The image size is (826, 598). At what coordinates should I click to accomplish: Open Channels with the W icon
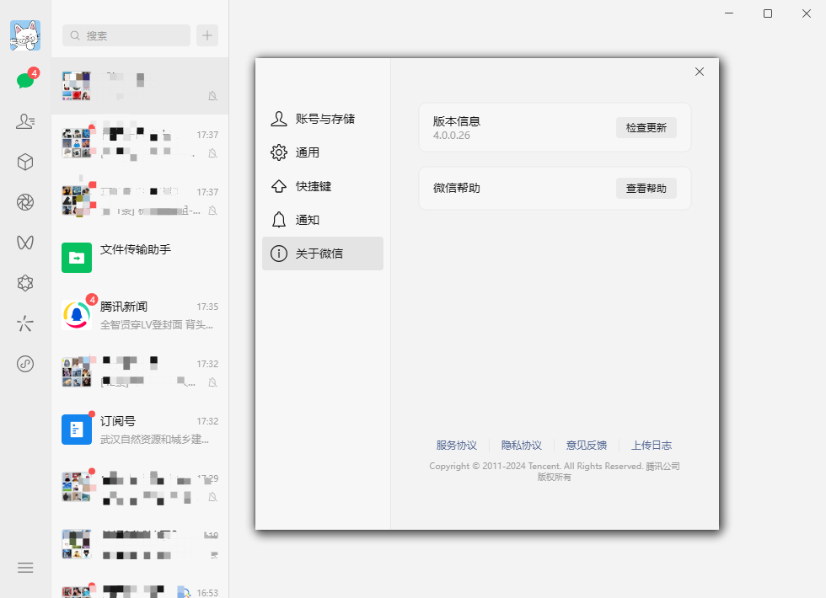25,242
